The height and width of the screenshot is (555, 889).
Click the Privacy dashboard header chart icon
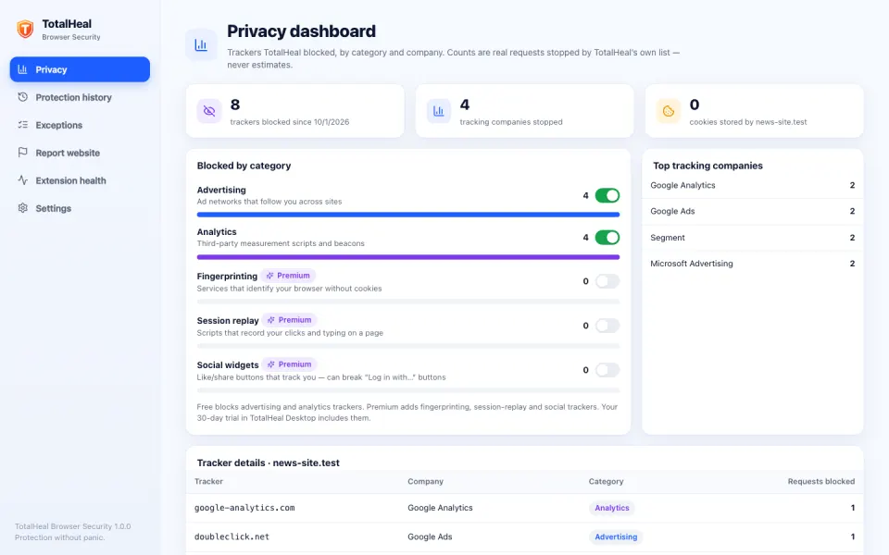[201, 44]
